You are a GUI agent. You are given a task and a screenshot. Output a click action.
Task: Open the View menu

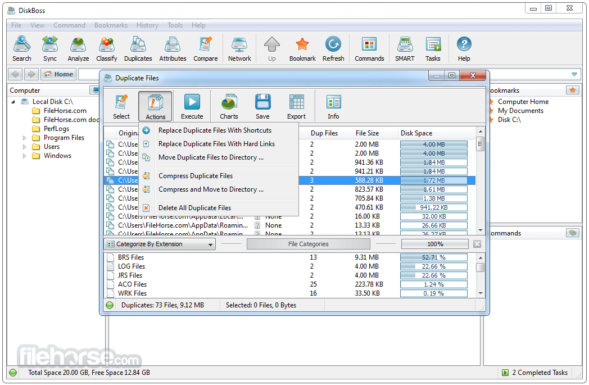[x=37, y=25]
